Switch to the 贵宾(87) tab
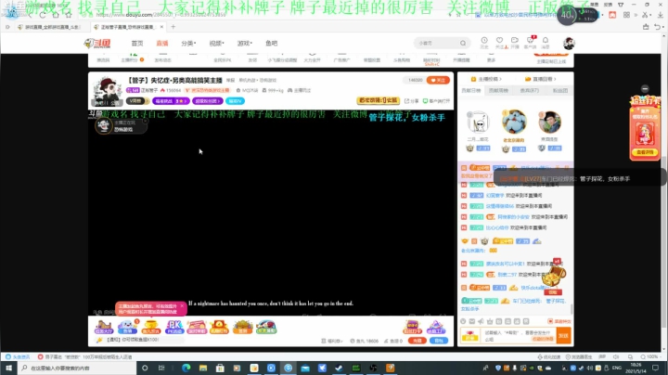 (530, 90)
